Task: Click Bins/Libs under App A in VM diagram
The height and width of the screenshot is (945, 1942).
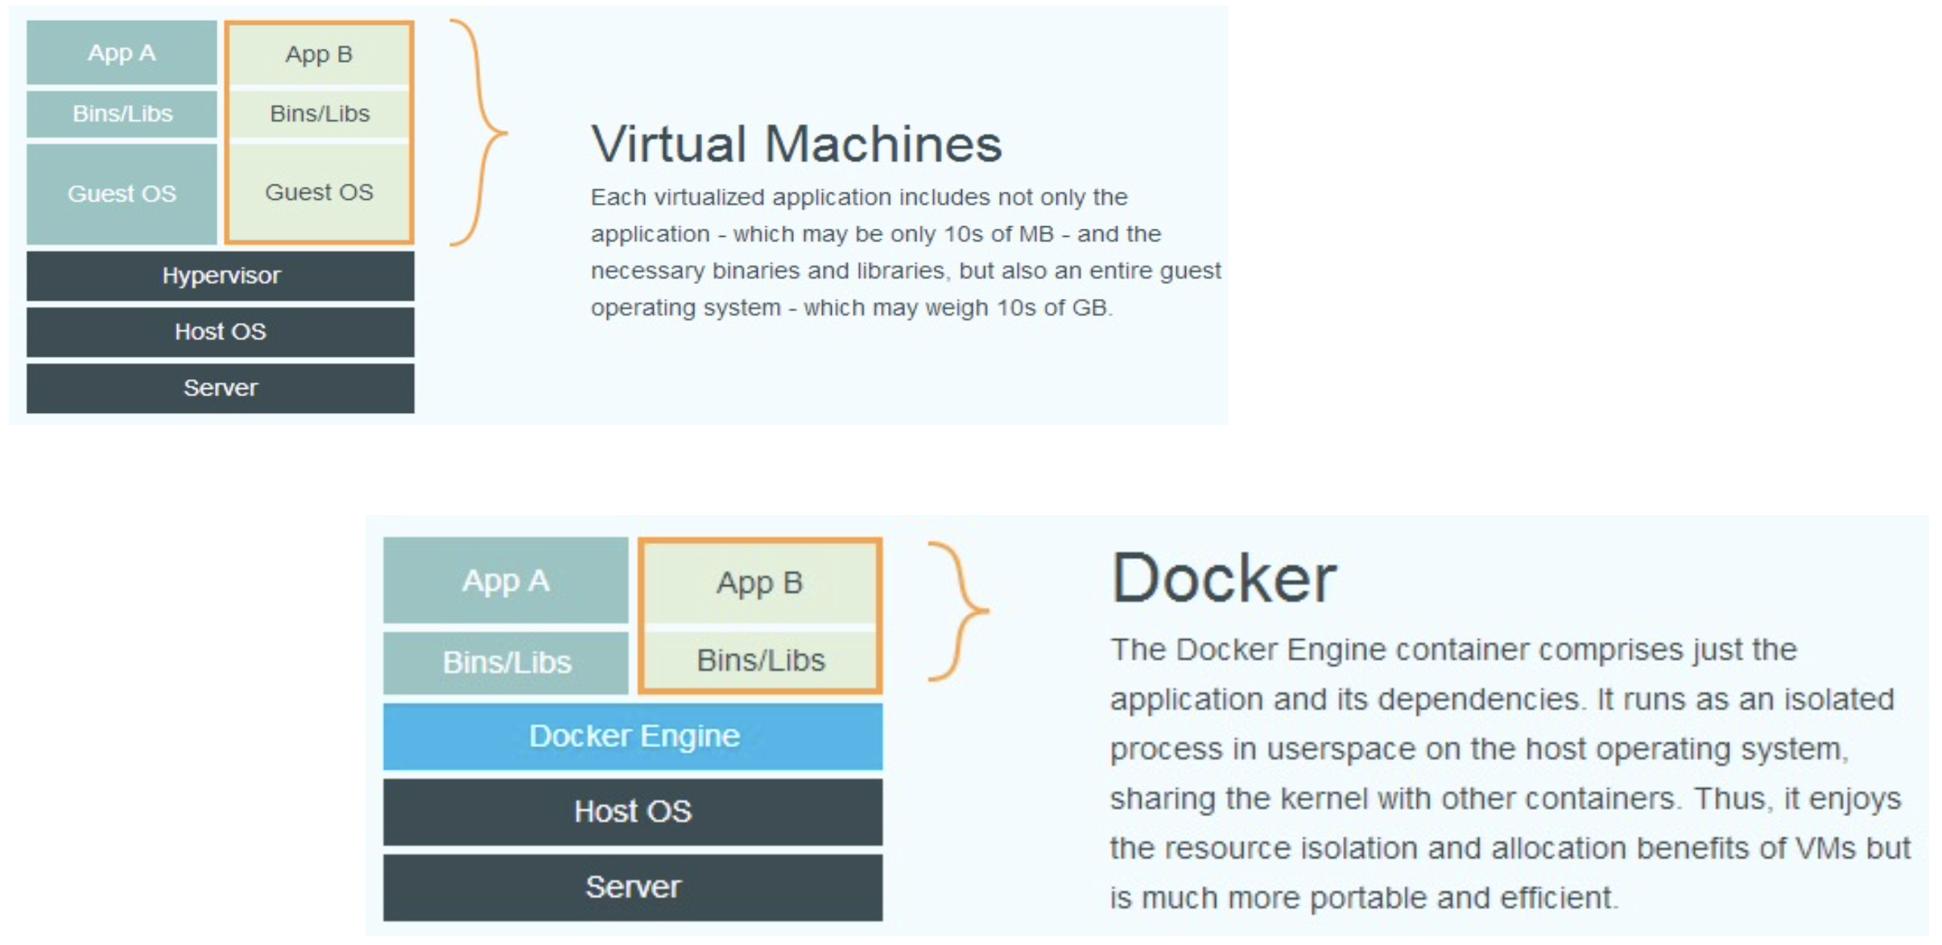Action: click(x=122, y=113)
